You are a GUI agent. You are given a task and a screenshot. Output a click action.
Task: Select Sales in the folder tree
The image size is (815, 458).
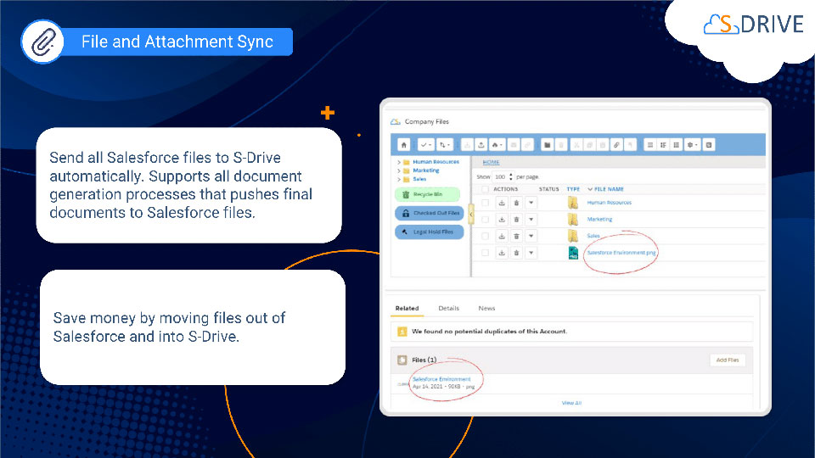click(419, 179)
